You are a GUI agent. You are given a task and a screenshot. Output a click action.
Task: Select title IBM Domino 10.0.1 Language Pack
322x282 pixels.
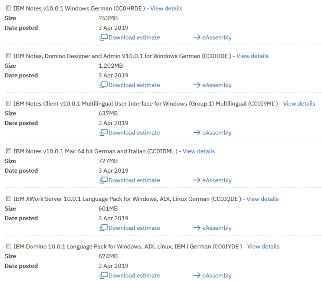point(60,246)
